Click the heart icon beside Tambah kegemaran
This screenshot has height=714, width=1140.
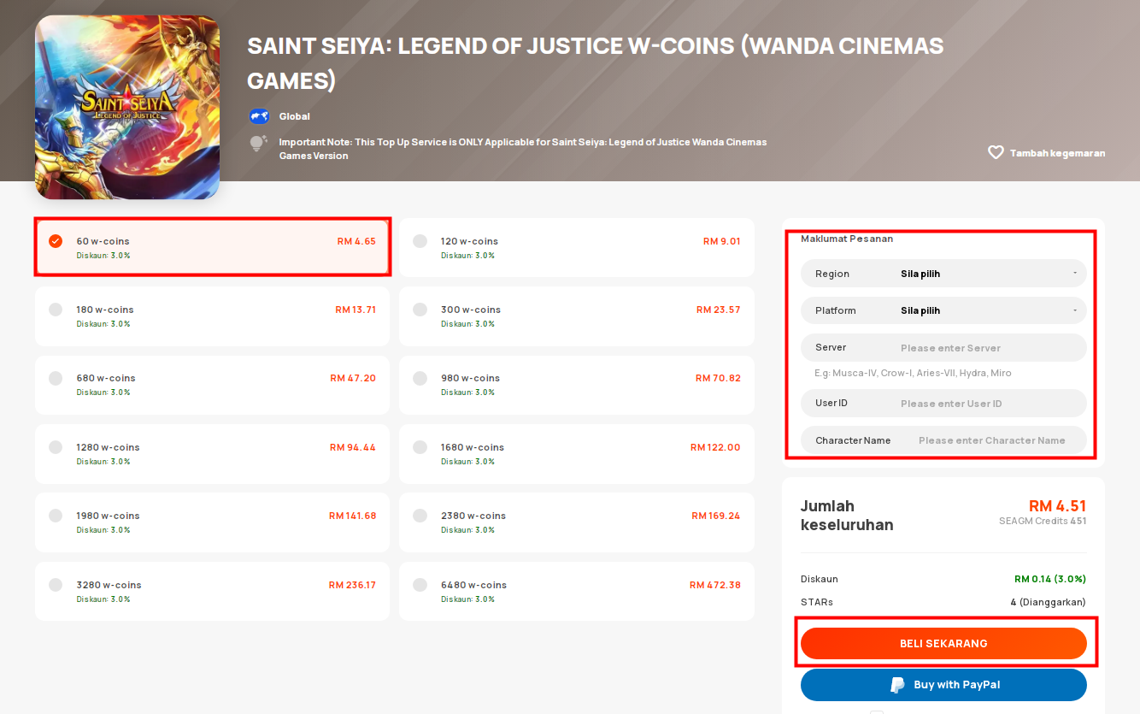[x=996, y=153]
